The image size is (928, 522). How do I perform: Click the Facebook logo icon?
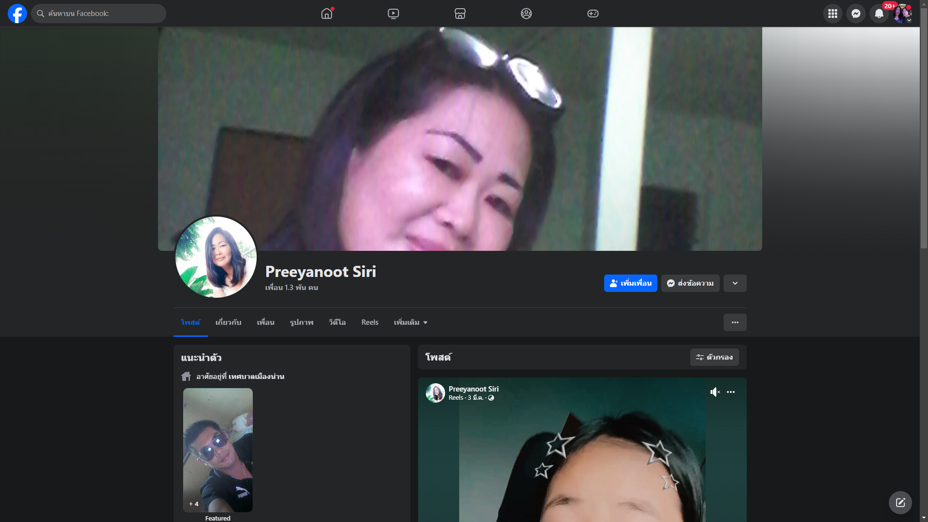tap(17, 14)
